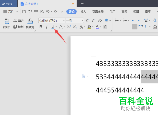
Task: Apply superscript X² formatting
Action: pyautogui.click(x=69, y=27)
